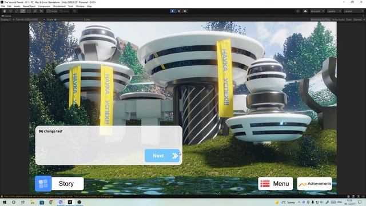Viewport: 366px width, 206px height.
Task: Toggle the Global/Local handle rotation button
Action: [65, 11]
